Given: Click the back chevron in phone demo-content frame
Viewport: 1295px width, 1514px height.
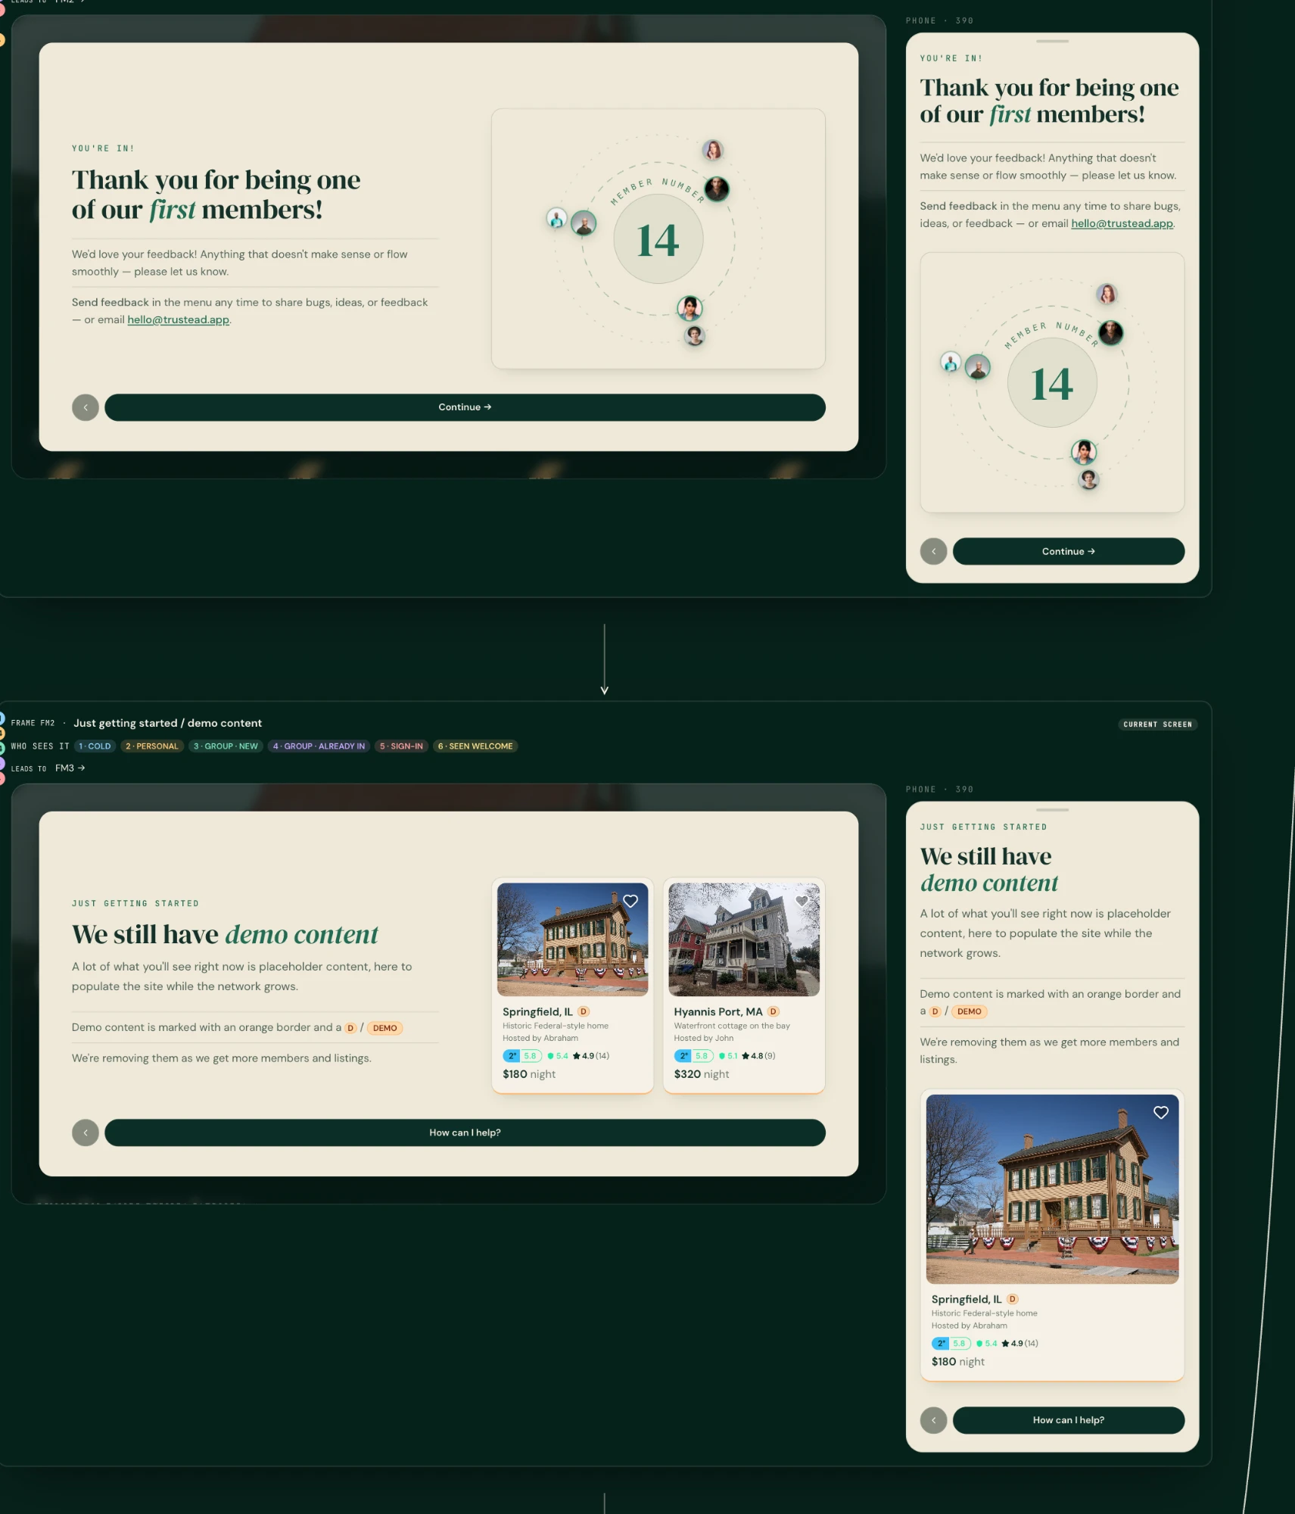Looking at the screenshot, I should 933,1420.
